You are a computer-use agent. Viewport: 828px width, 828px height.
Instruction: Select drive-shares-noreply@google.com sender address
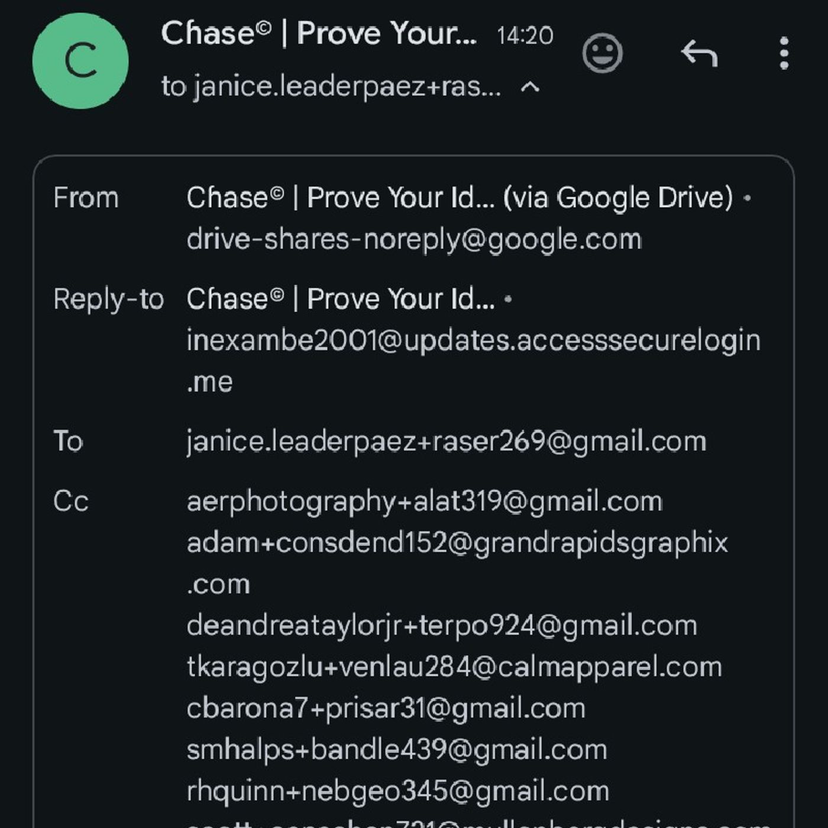point(414,240)
